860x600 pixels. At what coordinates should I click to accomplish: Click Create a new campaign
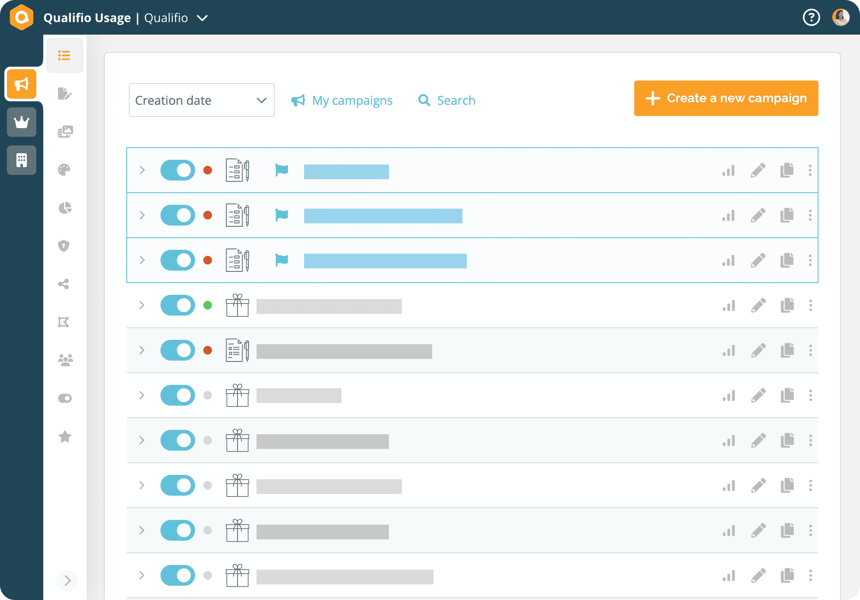tap(725, 98)
